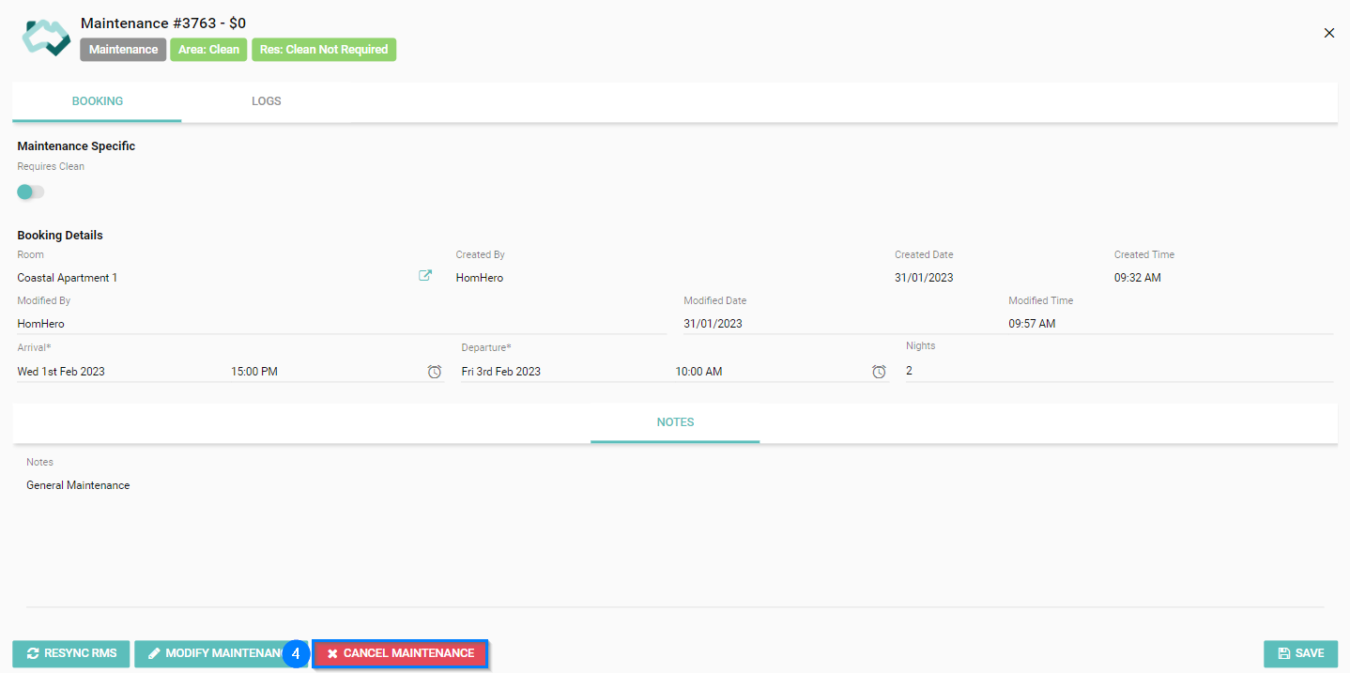This screenshot has height=673, width=1350.
Task: Select the Booking tab
Action: [x=97, y=101]
